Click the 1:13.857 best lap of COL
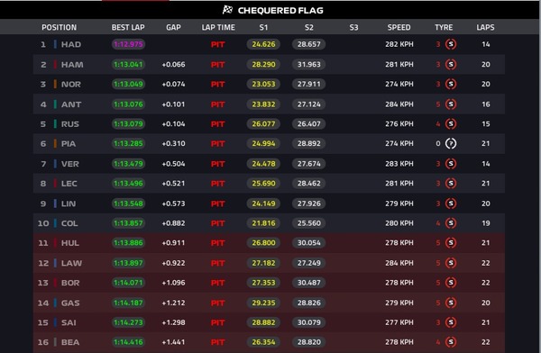This screenshot has width=541, height=353. 128,223
